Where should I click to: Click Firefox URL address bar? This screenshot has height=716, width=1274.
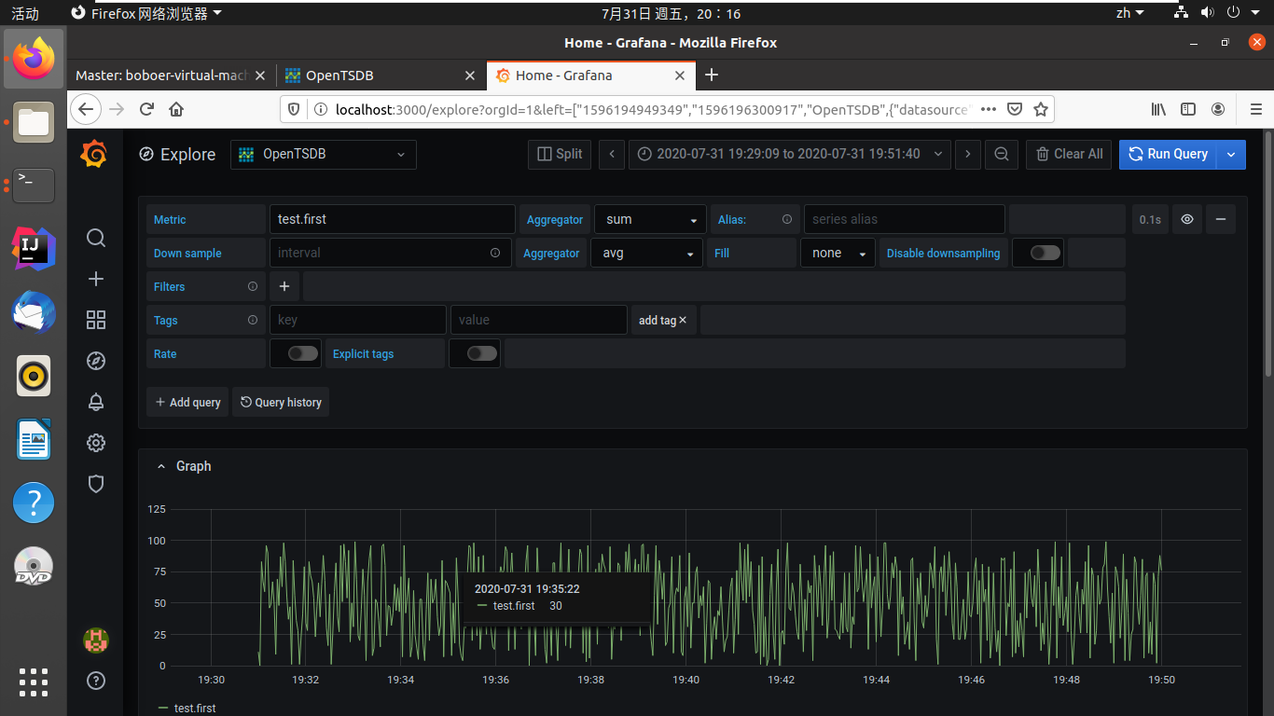pos(652,109)
